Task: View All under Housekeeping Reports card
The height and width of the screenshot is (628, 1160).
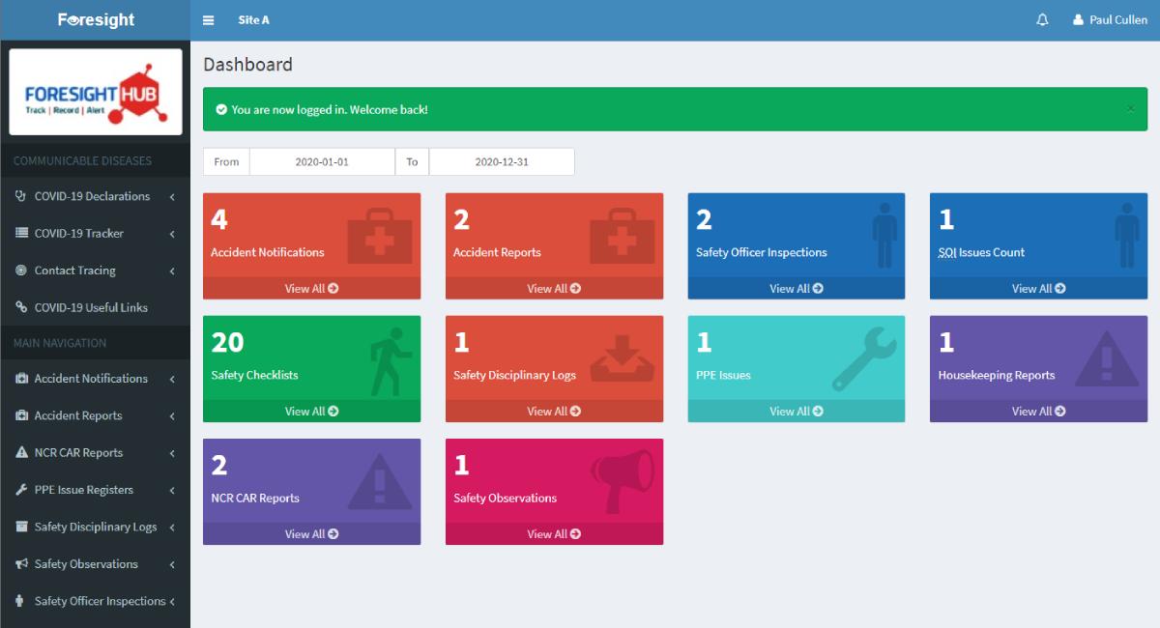Action: point(1039,411)
